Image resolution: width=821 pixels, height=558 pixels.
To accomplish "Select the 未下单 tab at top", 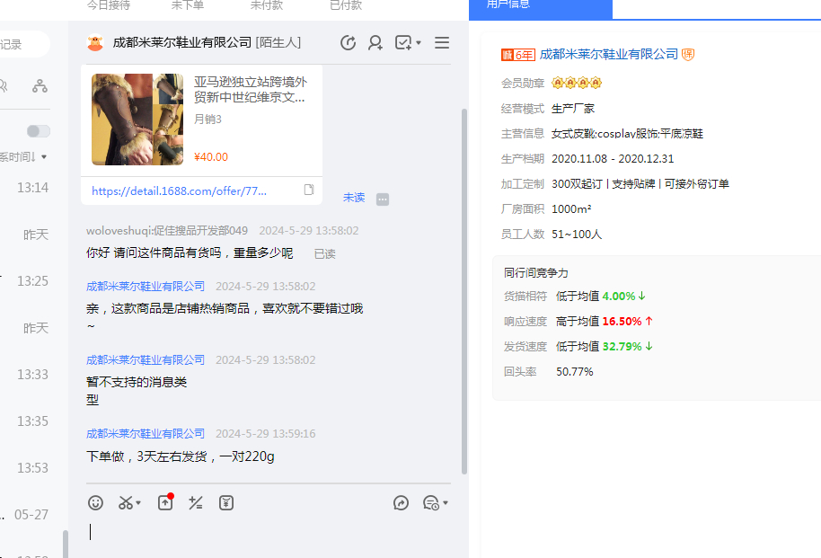I will (x=188, y=5).
